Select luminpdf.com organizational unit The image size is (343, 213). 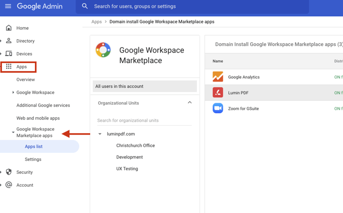pyautogui.click(x=121, y=134)
